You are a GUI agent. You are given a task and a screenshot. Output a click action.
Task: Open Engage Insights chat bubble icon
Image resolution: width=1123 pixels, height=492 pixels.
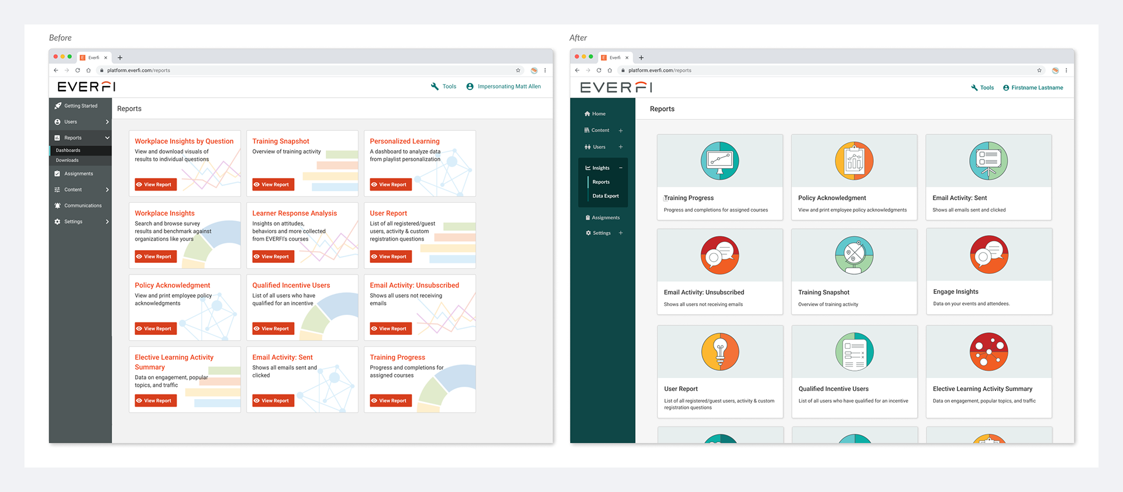click(989, 255)
